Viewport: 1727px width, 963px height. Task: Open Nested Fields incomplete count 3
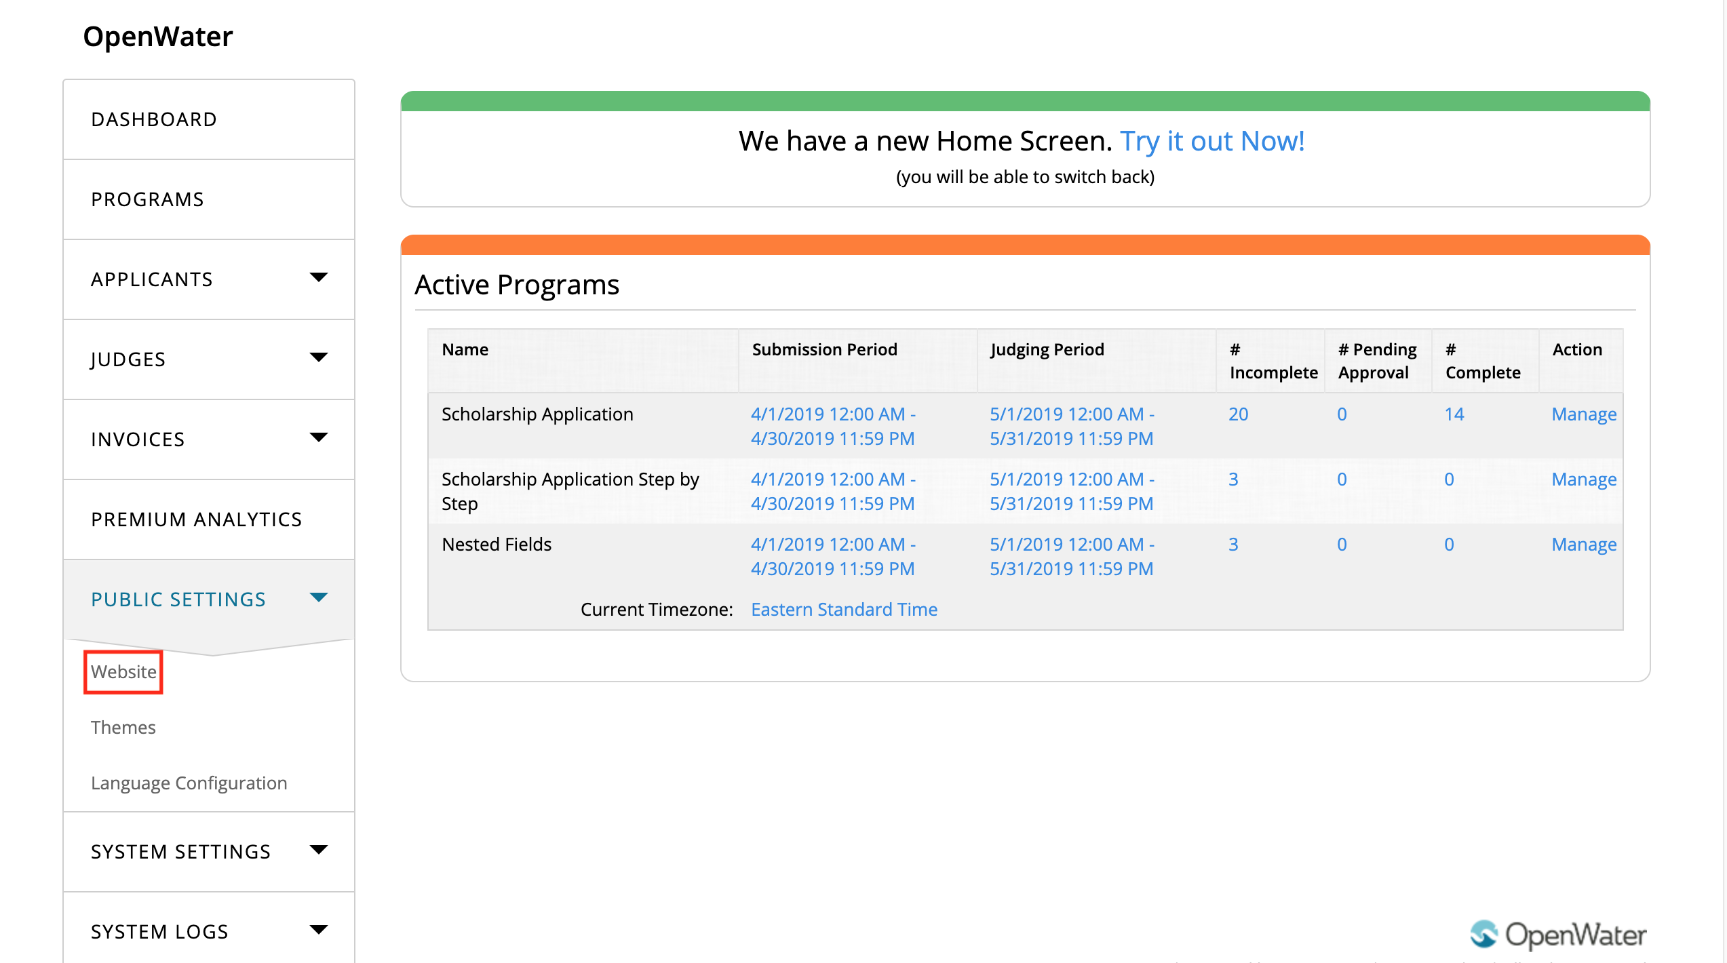1233,545
